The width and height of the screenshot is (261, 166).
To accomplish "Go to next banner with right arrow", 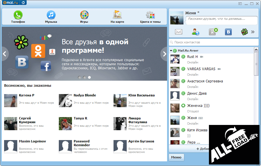I will pos(164,54).
